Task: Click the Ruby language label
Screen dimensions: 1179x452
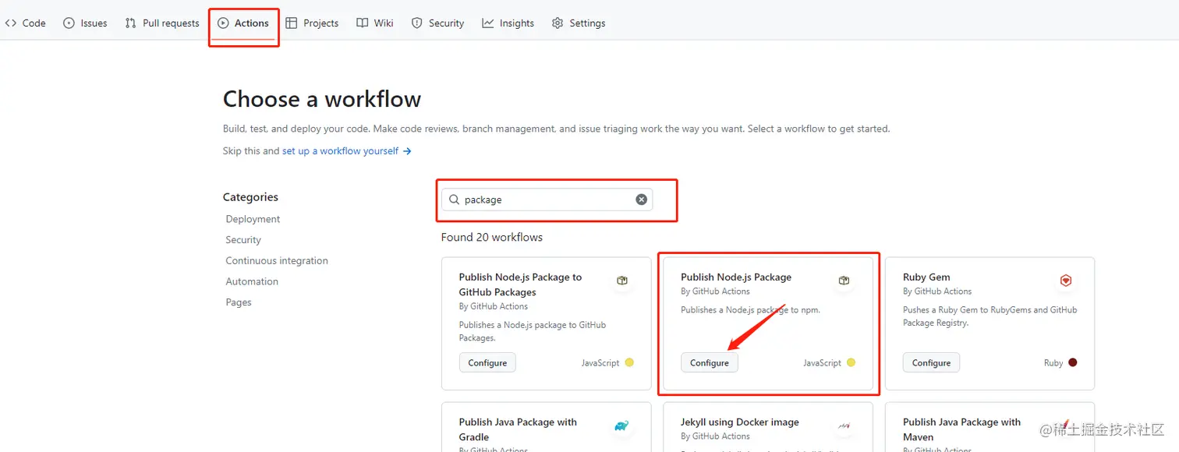Action: (x=1053, y=363)
